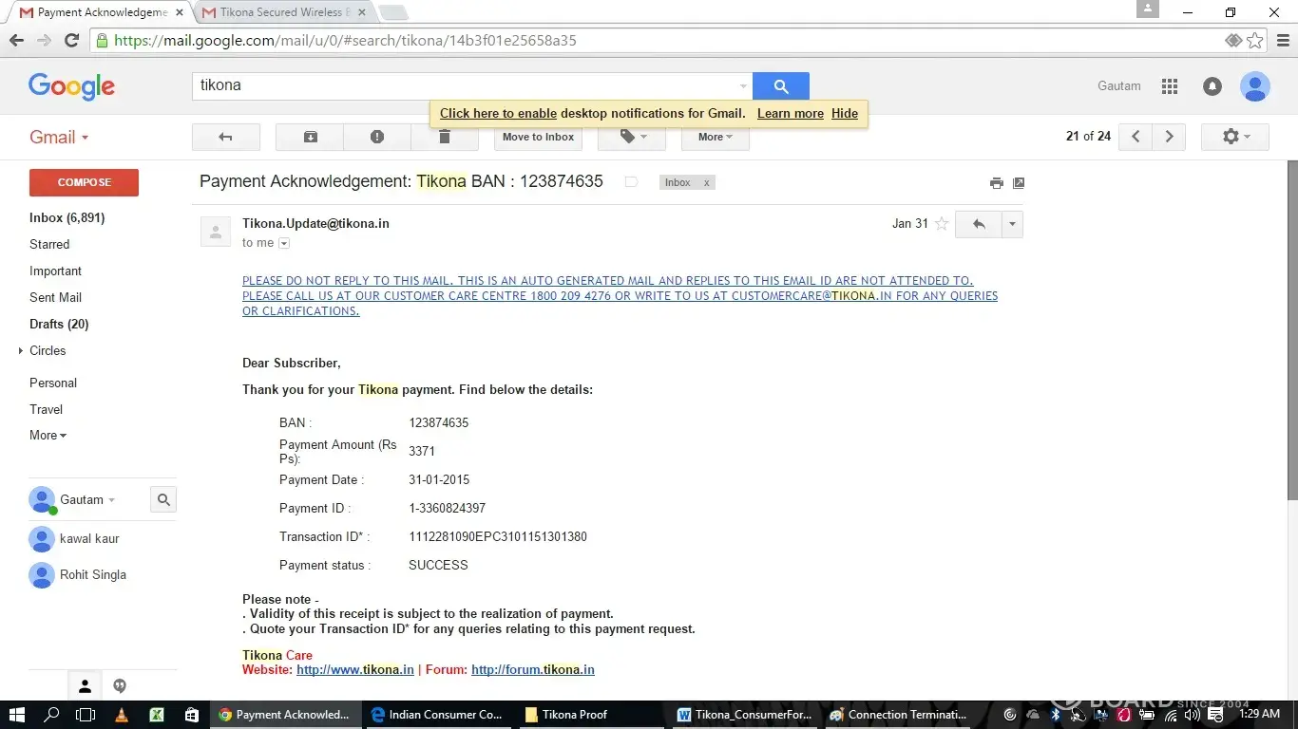Hide the desktop notifications banner
1298x729 pixels.
(845, 113)
